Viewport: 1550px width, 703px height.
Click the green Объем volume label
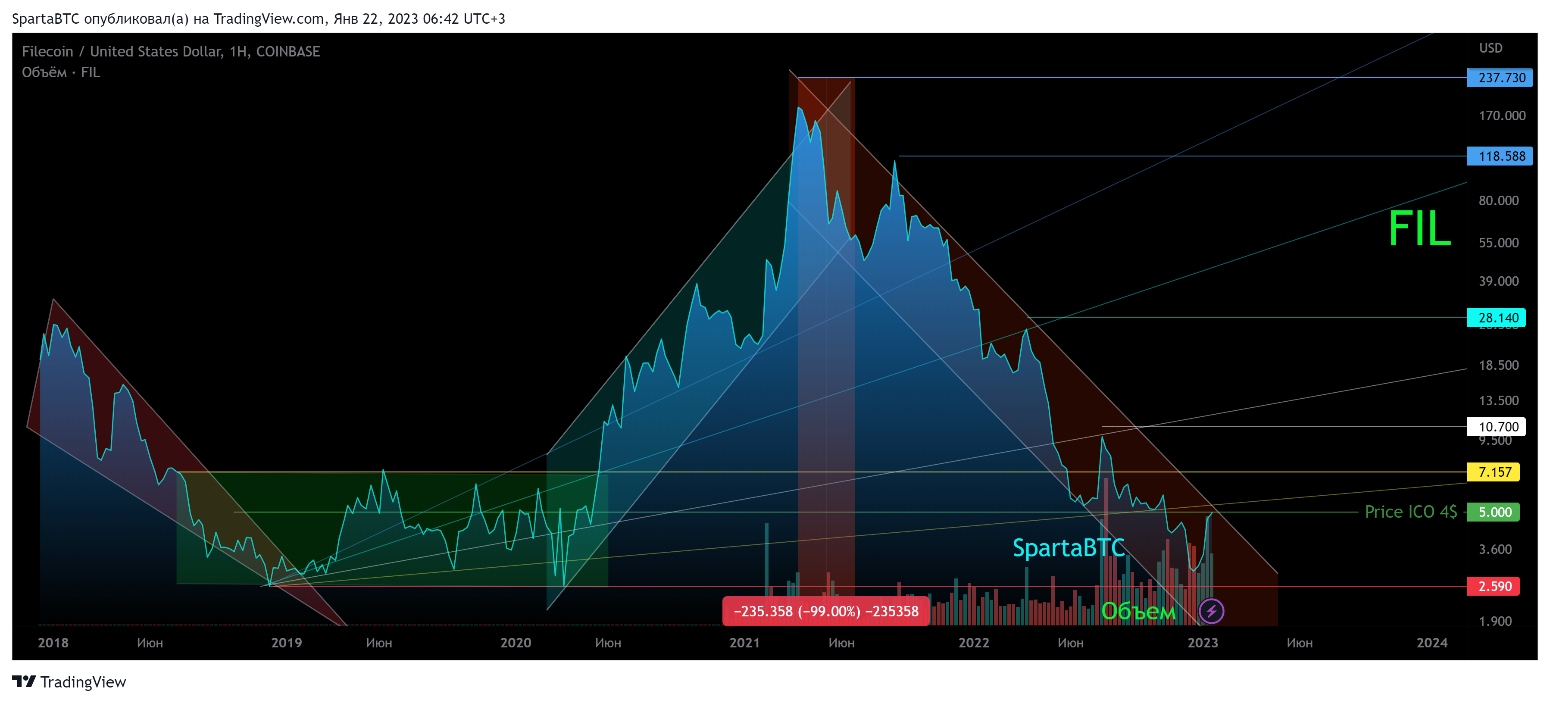[x=1138, y=611]
